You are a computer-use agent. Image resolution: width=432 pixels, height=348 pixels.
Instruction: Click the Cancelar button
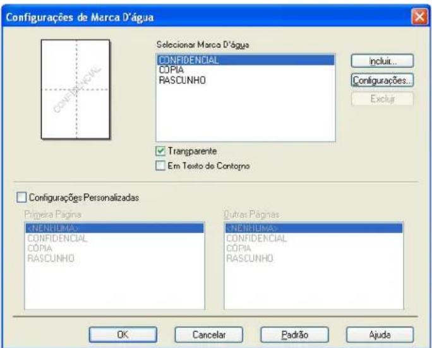[x=209, y=335]
